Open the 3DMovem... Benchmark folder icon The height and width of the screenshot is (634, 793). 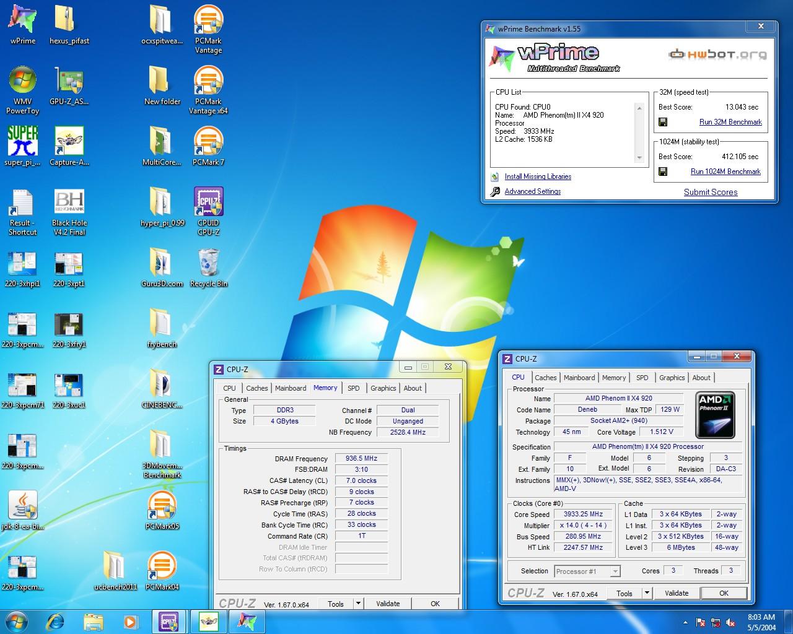(162, 454)
